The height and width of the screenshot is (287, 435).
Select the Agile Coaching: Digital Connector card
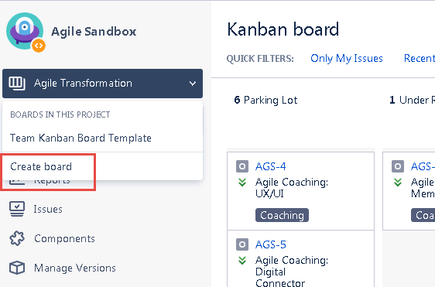300,259
